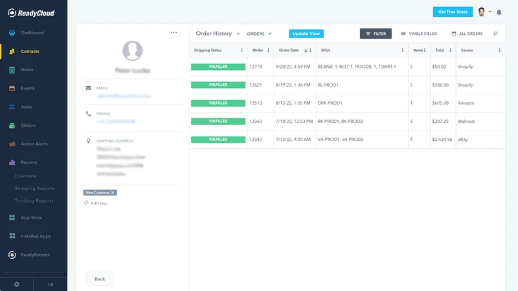Open the user profile avatar dropdown
The height and width of the screenshot is (291, 518).
(484, 12)
